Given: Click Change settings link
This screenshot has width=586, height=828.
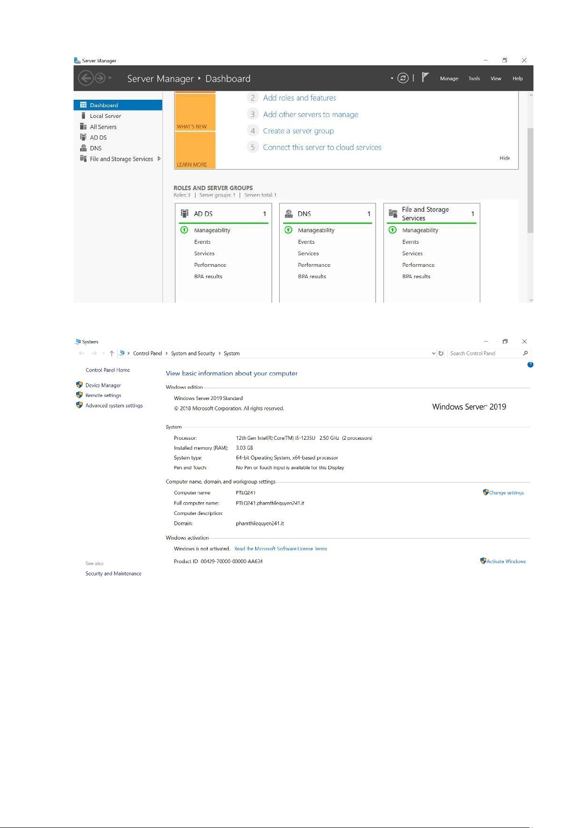Looking at the screenshot, I should [506, 492].
